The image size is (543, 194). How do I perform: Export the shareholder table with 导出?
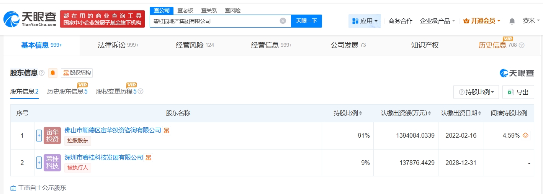518,92
